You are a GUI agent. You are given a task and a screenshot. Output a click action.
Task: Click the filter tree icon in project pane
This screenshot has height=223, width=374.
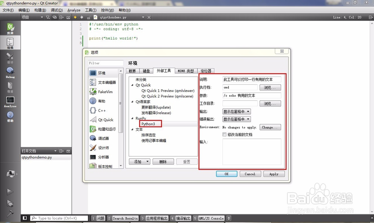tap(48, 17)
